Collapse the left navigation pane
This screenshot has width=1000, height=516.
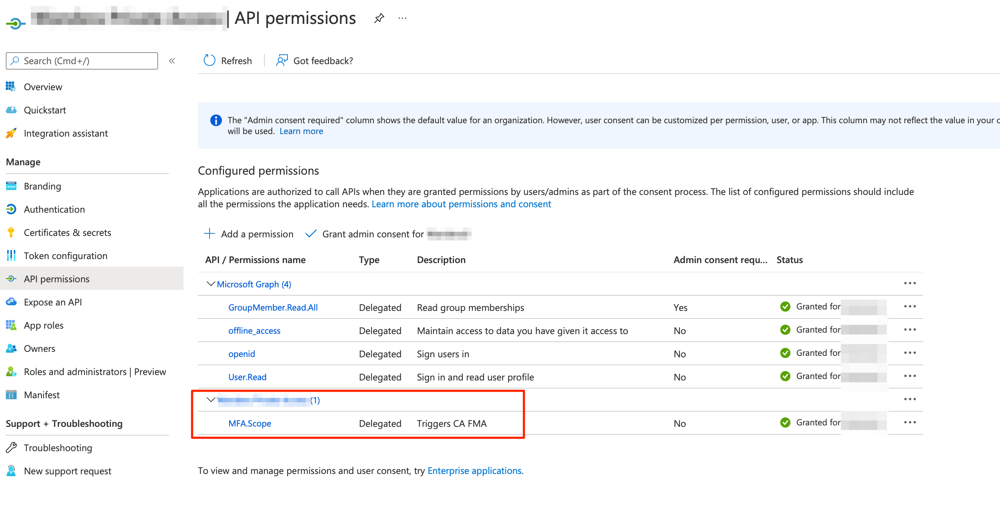172,61
